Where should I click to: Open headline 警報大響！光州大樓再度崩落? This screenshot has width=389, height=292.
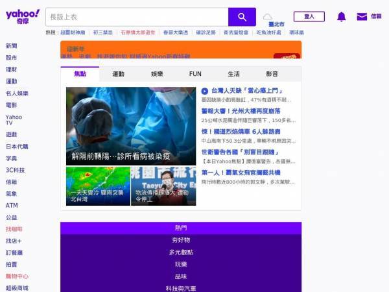[x=241, y=111]
